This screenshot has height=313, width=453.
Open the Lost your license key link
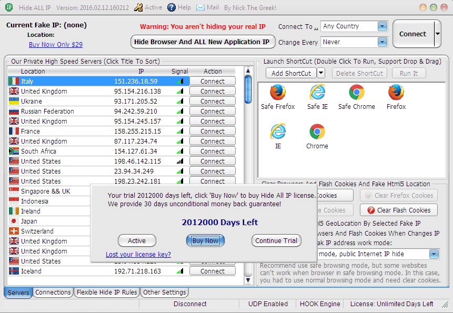point(138,255)
